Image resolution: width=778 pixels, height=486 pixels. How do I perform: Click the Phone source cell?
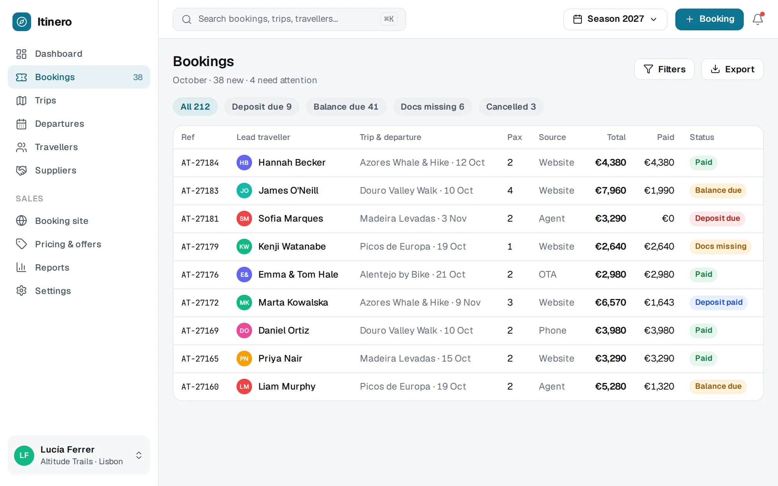click(x=552, y=330)
